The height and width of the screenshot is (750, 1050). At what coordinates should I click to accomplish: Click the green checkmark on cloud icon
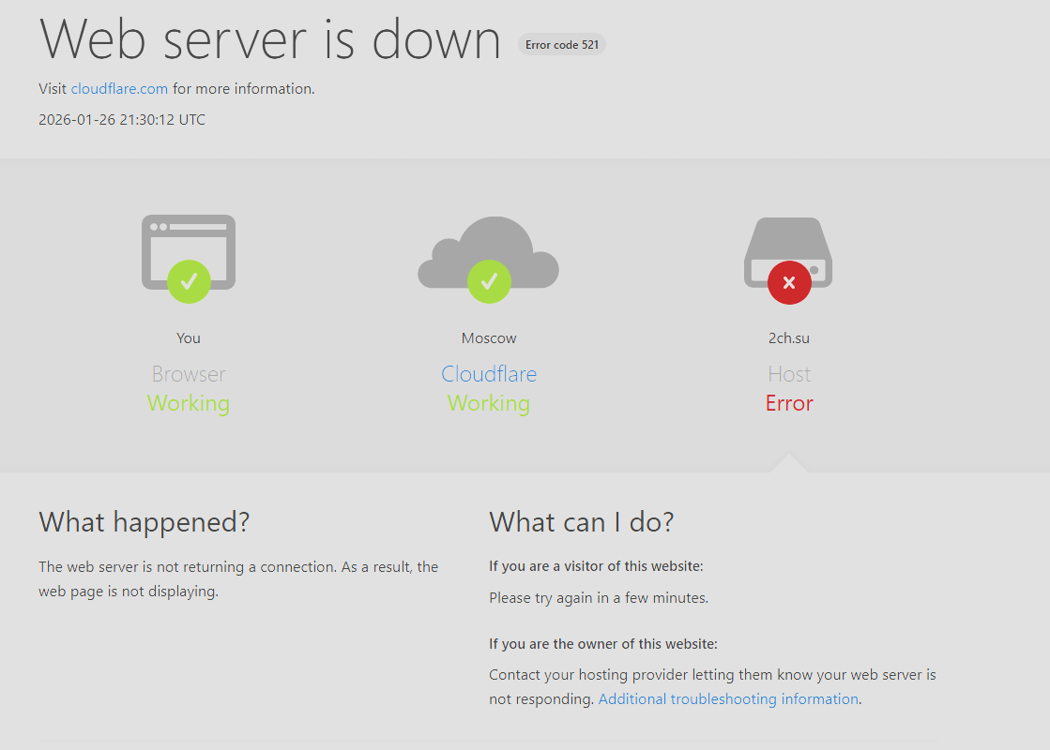tap(489, 281)
